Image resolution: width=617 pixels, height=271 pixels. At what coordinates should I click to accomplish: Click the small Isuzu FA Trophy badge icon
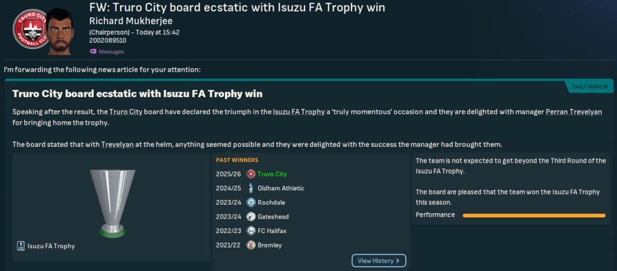[21, 246]
